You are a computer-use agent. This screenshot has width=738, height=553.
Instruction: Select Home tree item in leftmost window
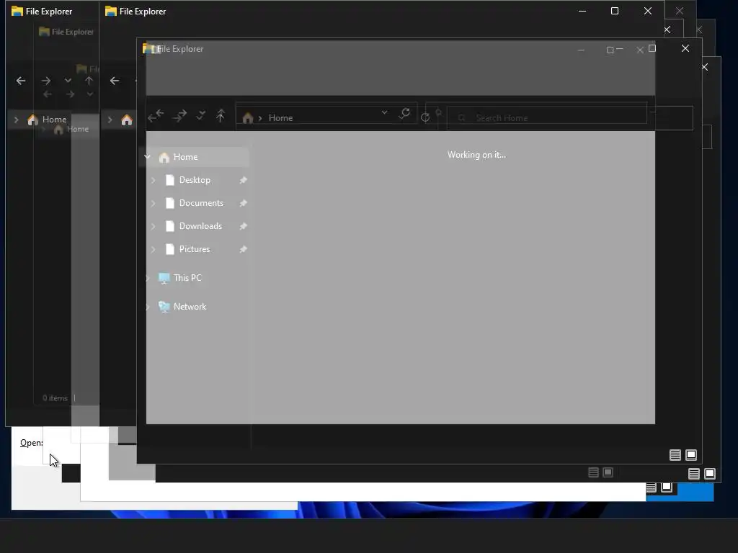point(54,120)
